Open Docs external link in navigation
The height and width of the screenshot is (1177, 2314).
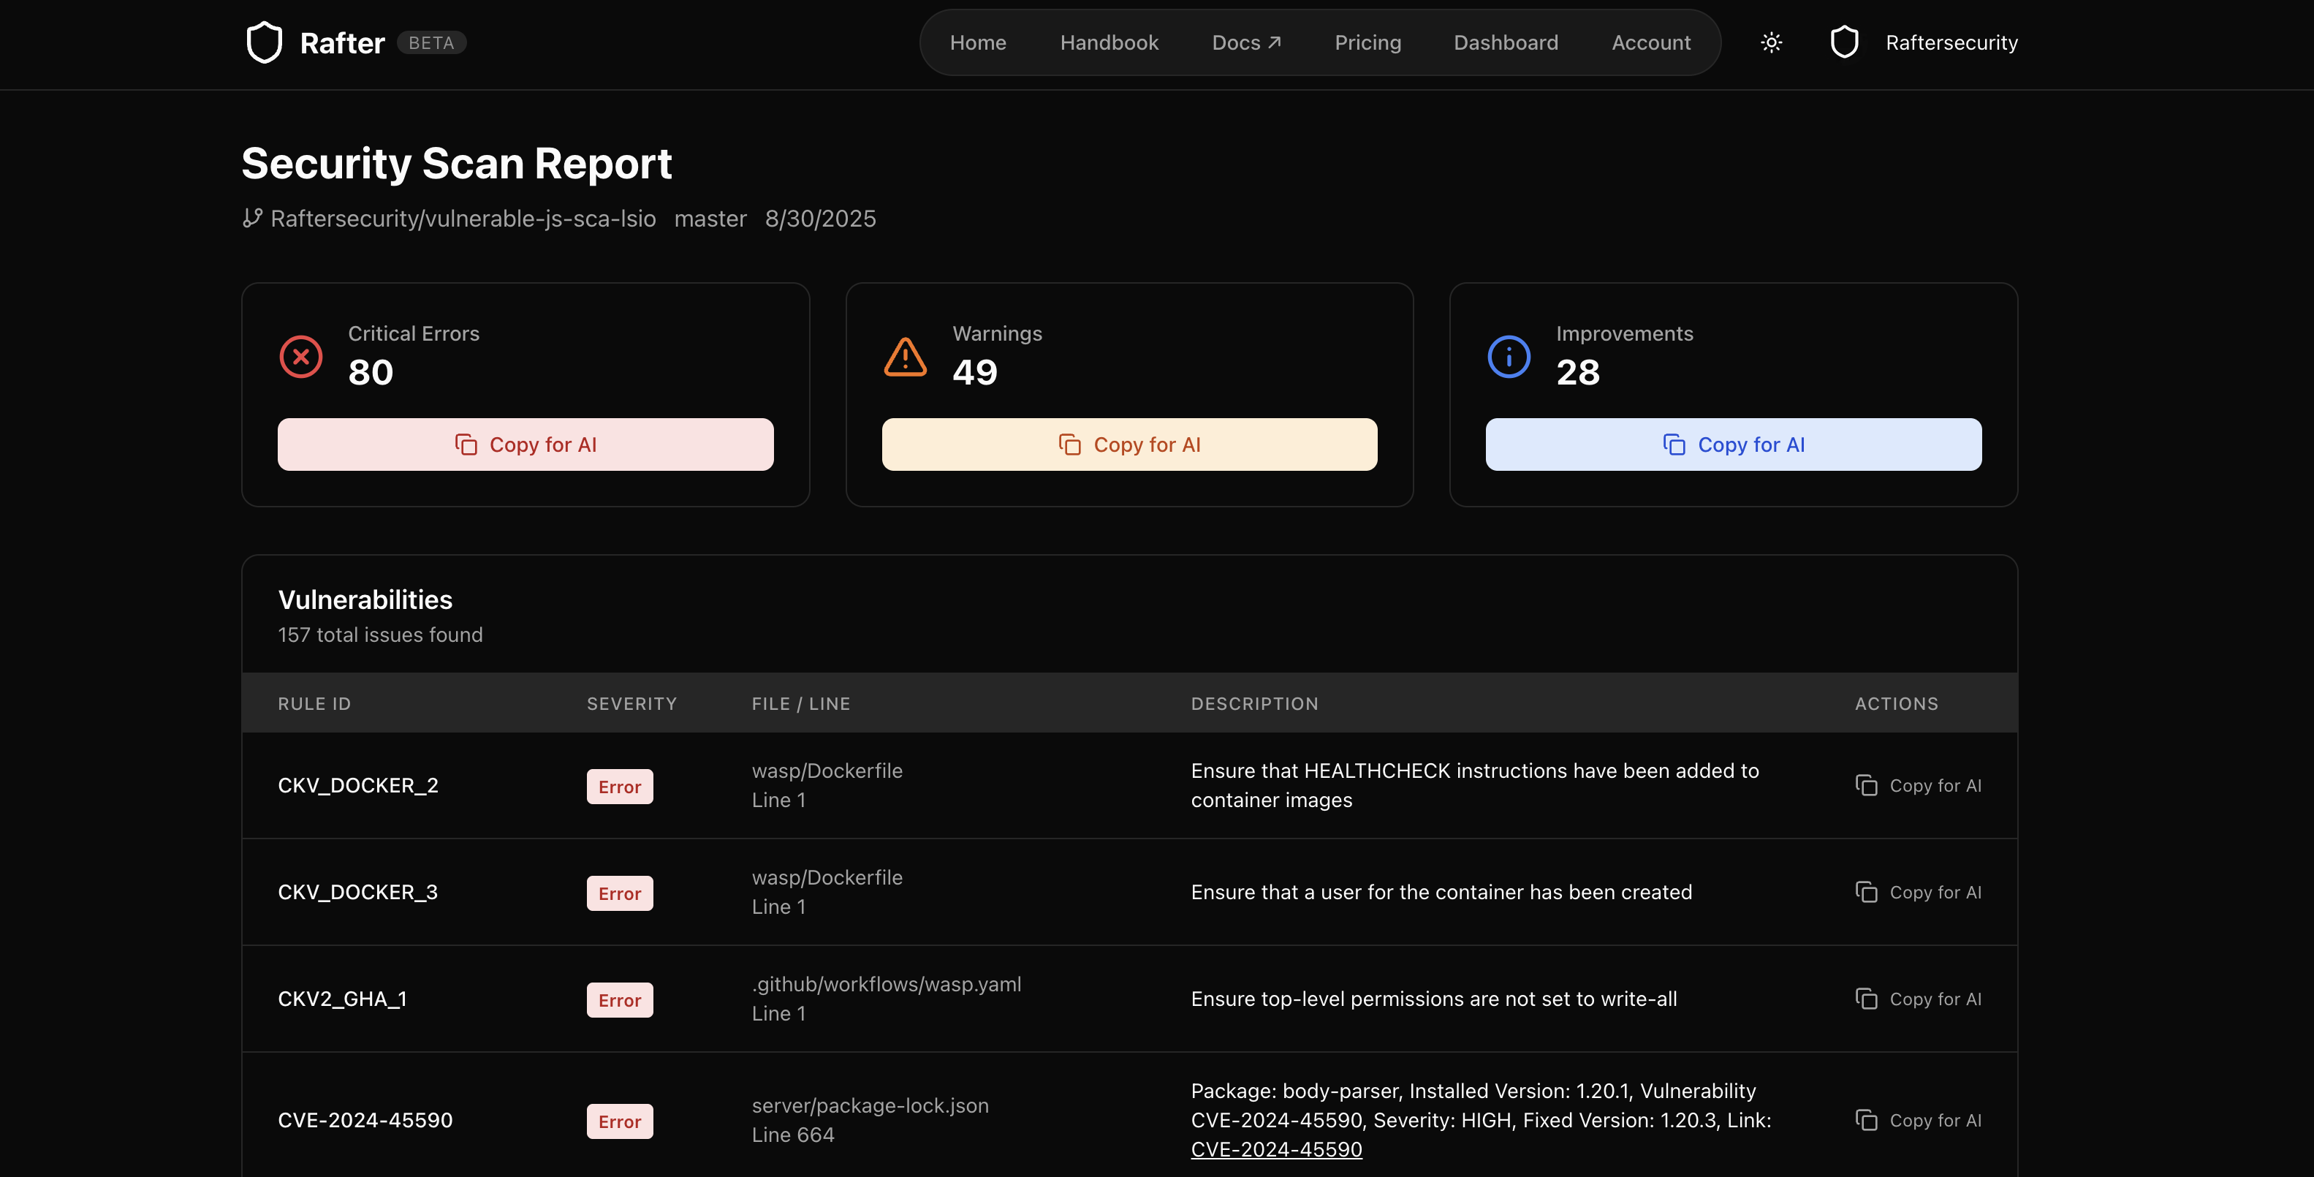point(1246,42)
